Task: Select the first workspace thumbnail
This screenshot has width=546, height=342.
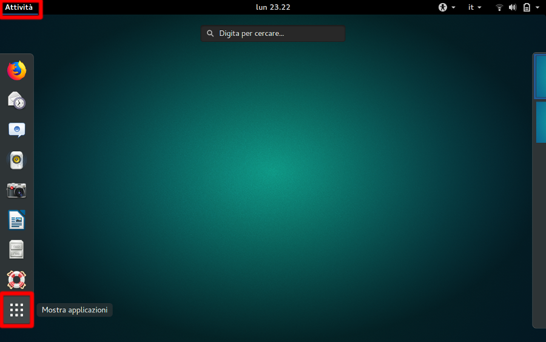Action: tap(540, 77)
